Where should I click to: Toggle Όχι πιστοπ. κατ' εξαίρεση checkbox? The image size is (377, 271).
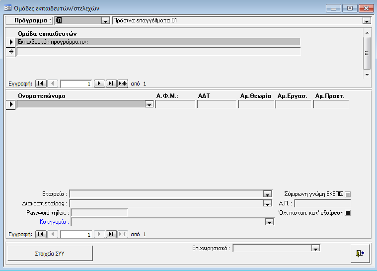pos(348,213)
